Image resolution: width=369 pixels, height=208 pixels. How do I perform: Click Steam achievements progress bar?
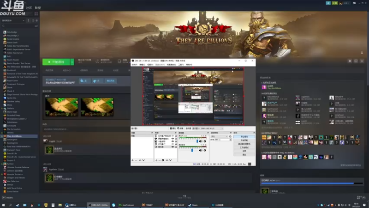tap(312, 183)
